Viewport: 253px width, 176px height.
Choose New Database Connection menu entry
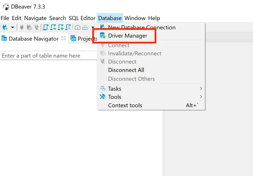point(151,27)
